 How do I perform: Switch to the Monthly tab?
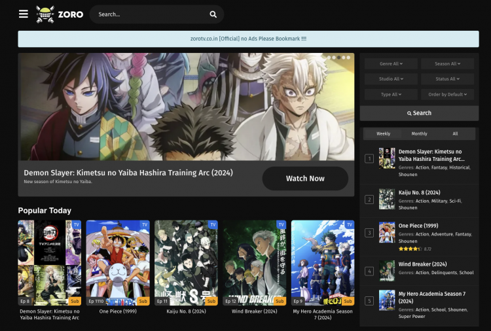(x=419, y=133)
